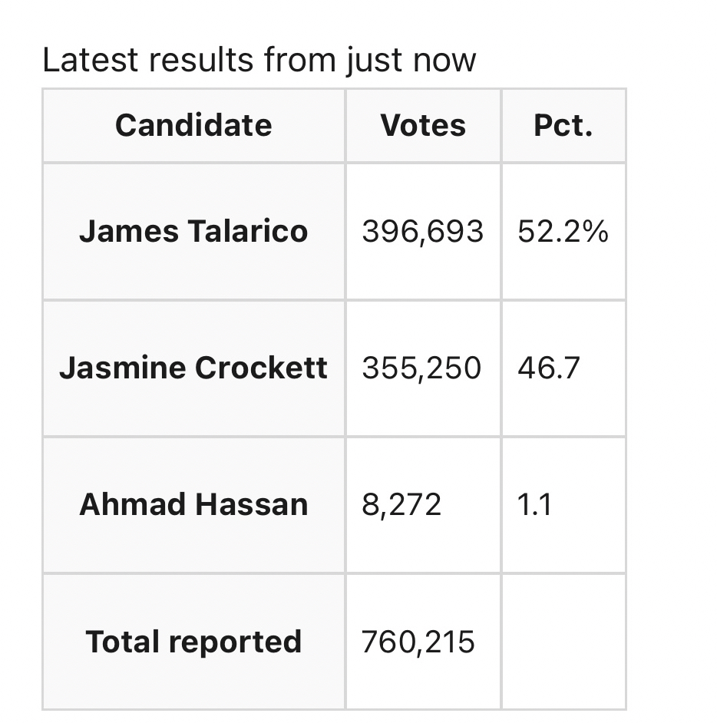Viewport: 717px width, 723px height.
Task: Click the 52.2% percentage cell
Action: coord(563,231)
